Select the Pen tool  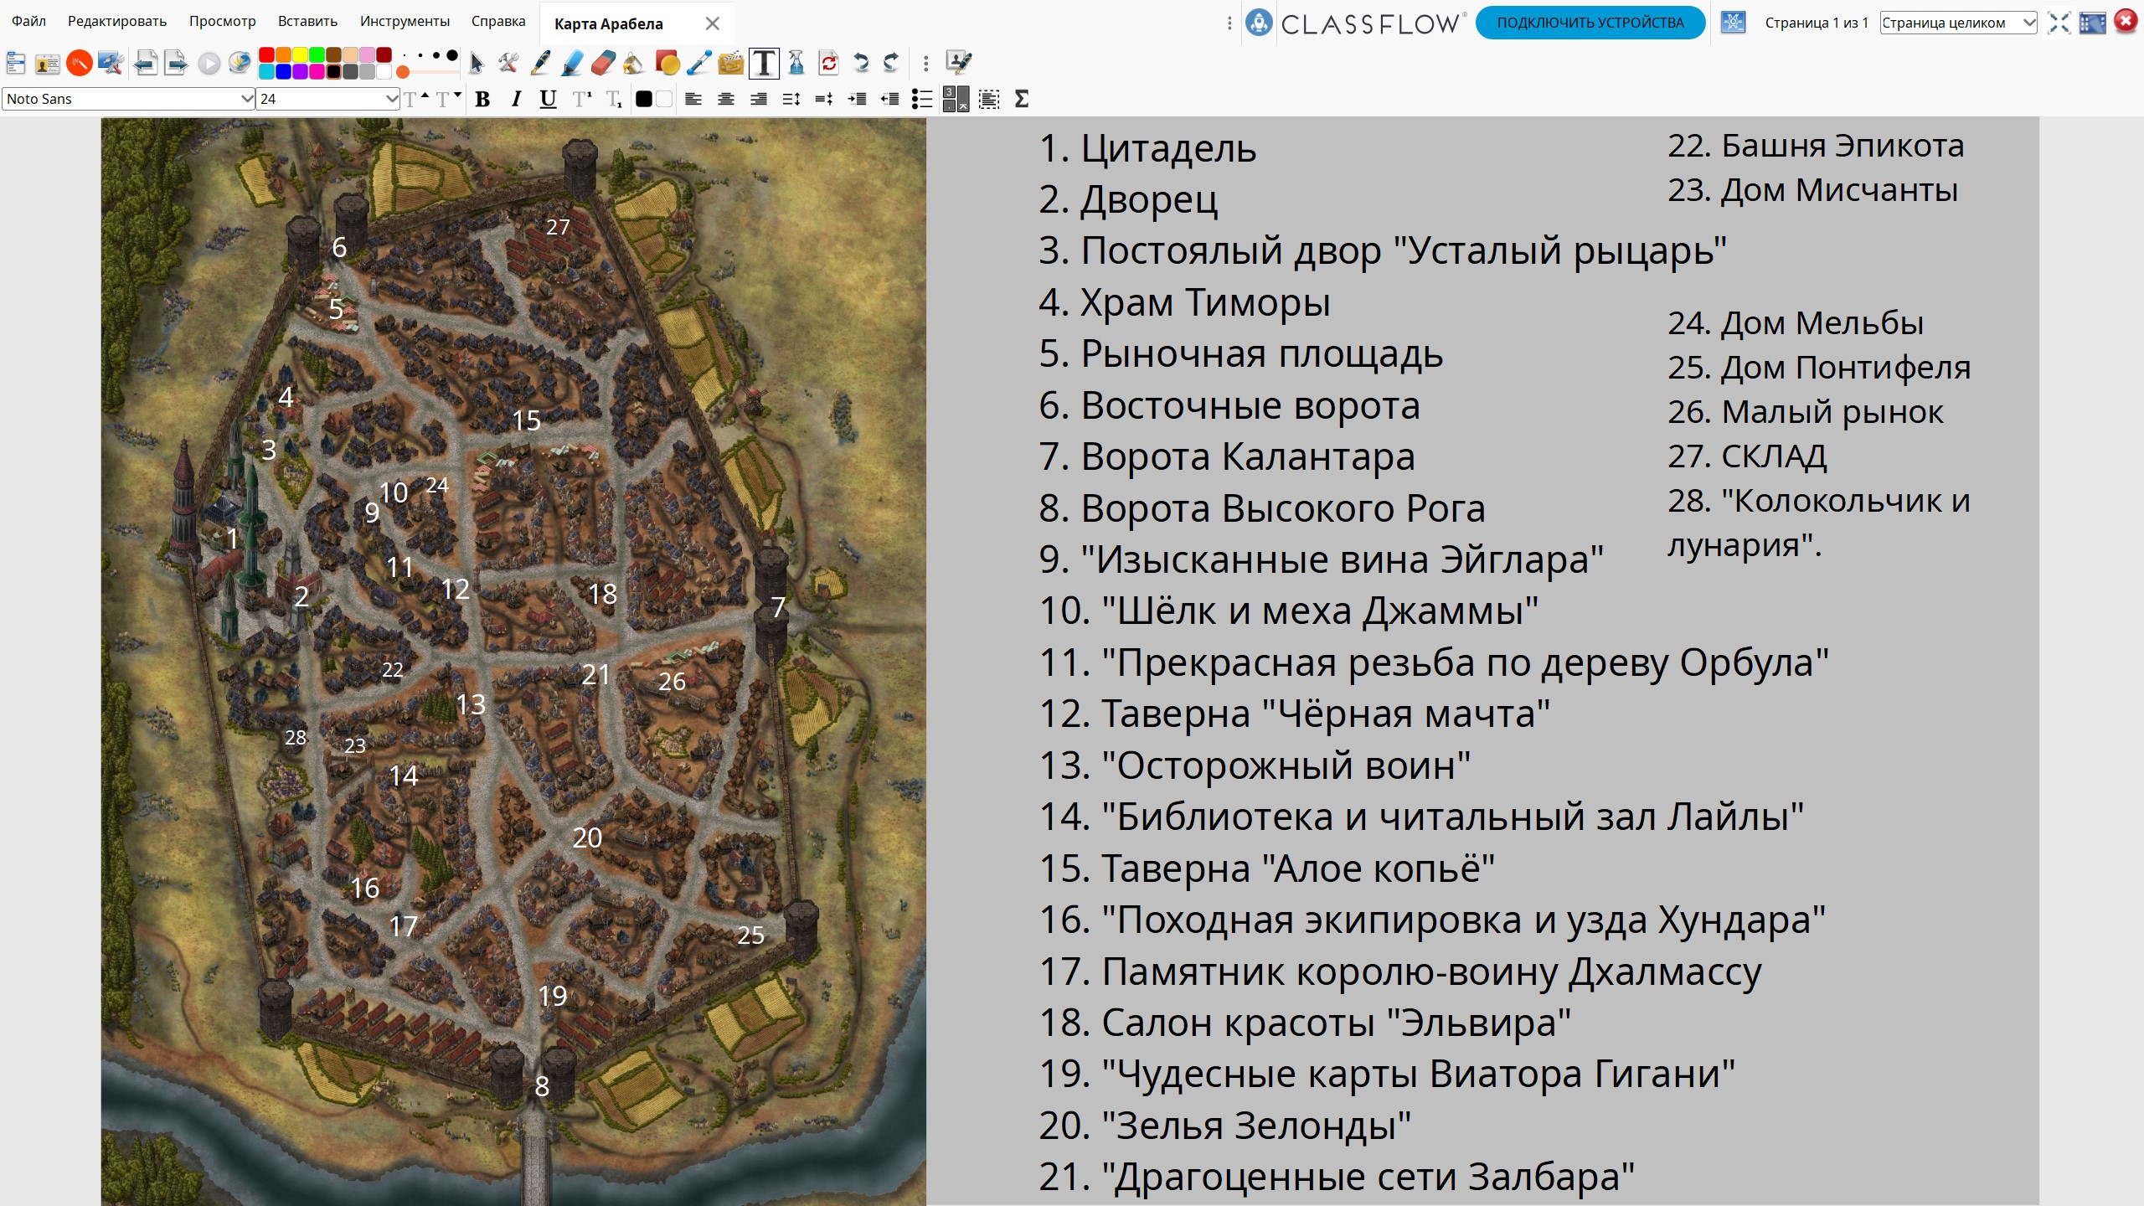click(x=541, y=63)
